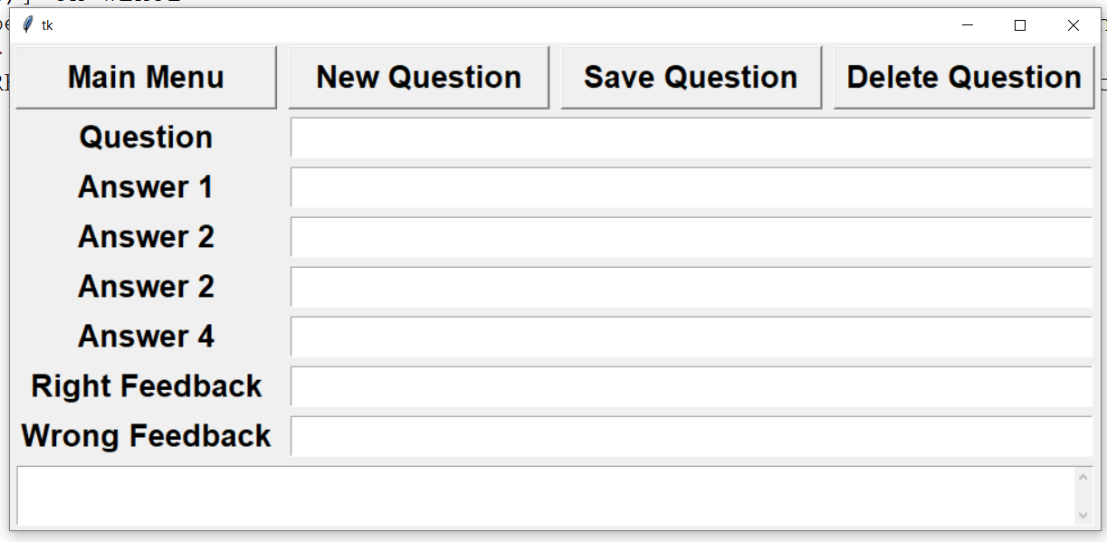Close the tk window

coord(1073,25)
